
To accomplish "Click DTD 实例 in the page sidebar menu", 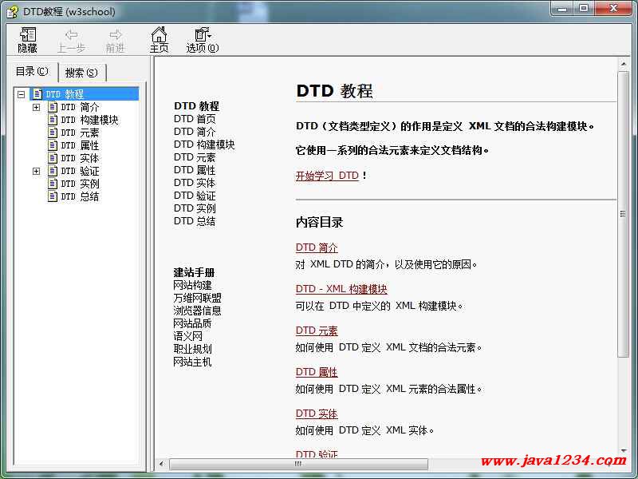I will (x=195, y=208).
